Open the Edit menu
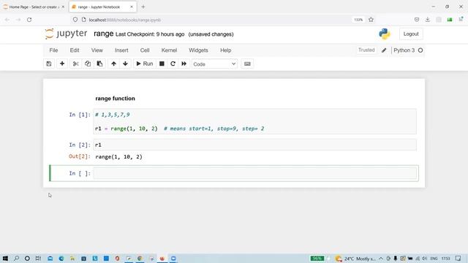The height and width of the screenshot is (263, 468). pos(75,50)
